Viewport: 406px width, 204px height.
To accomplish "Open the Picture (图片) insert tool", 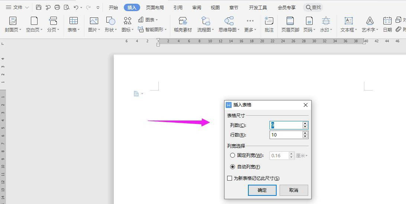I will (x=94, y=21).
